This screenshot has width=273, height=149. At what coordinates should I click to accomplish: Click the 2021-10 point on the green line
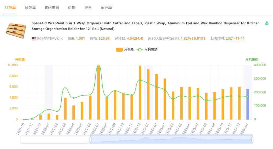[24, 120]
